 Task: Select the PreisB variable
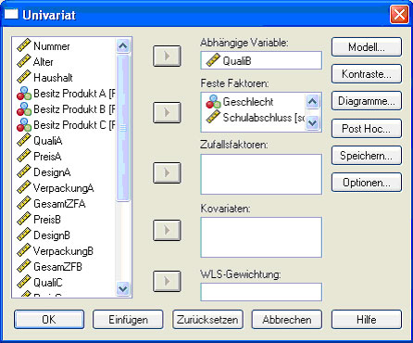point(47,220)
